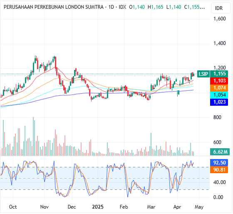
Task: Click the high price H1,165
Action: (156, 7)
